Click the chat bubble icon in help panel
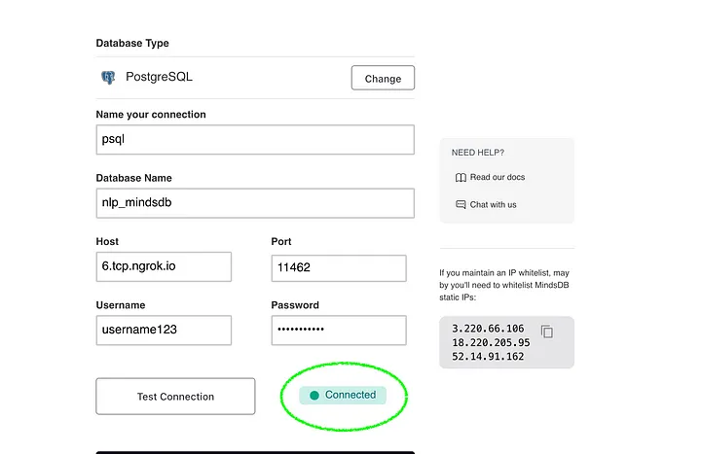The image size is (701, 454). (x=461, y=205)
